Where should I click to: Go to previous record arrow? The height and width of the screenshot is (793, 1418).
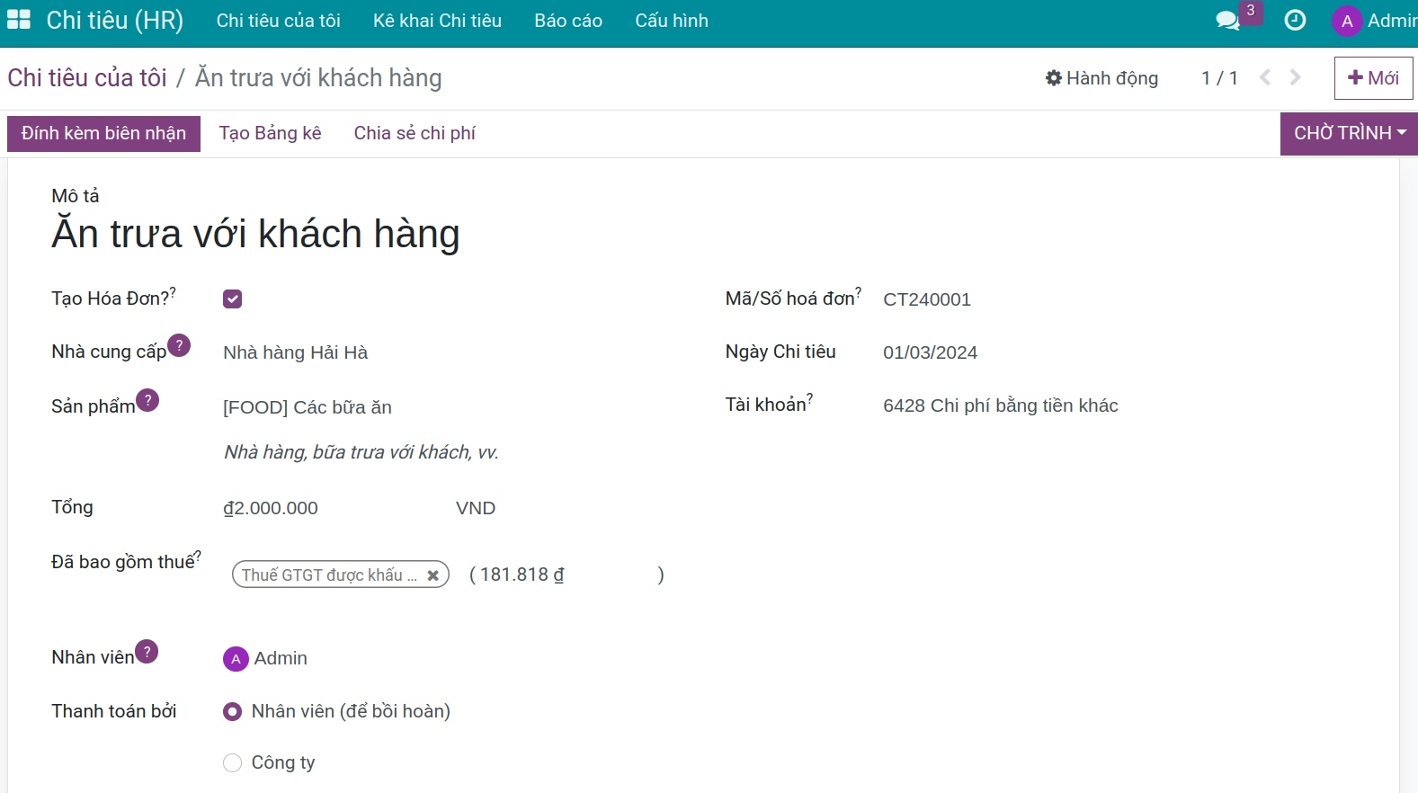pos(1265,77)
